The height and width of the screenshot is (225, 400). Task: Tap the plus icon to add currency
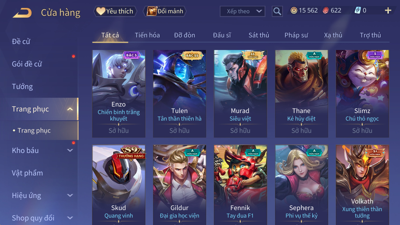[x=388, y=10]
